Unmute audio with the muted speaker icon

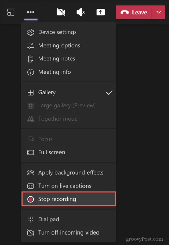[x=81, y=13]
